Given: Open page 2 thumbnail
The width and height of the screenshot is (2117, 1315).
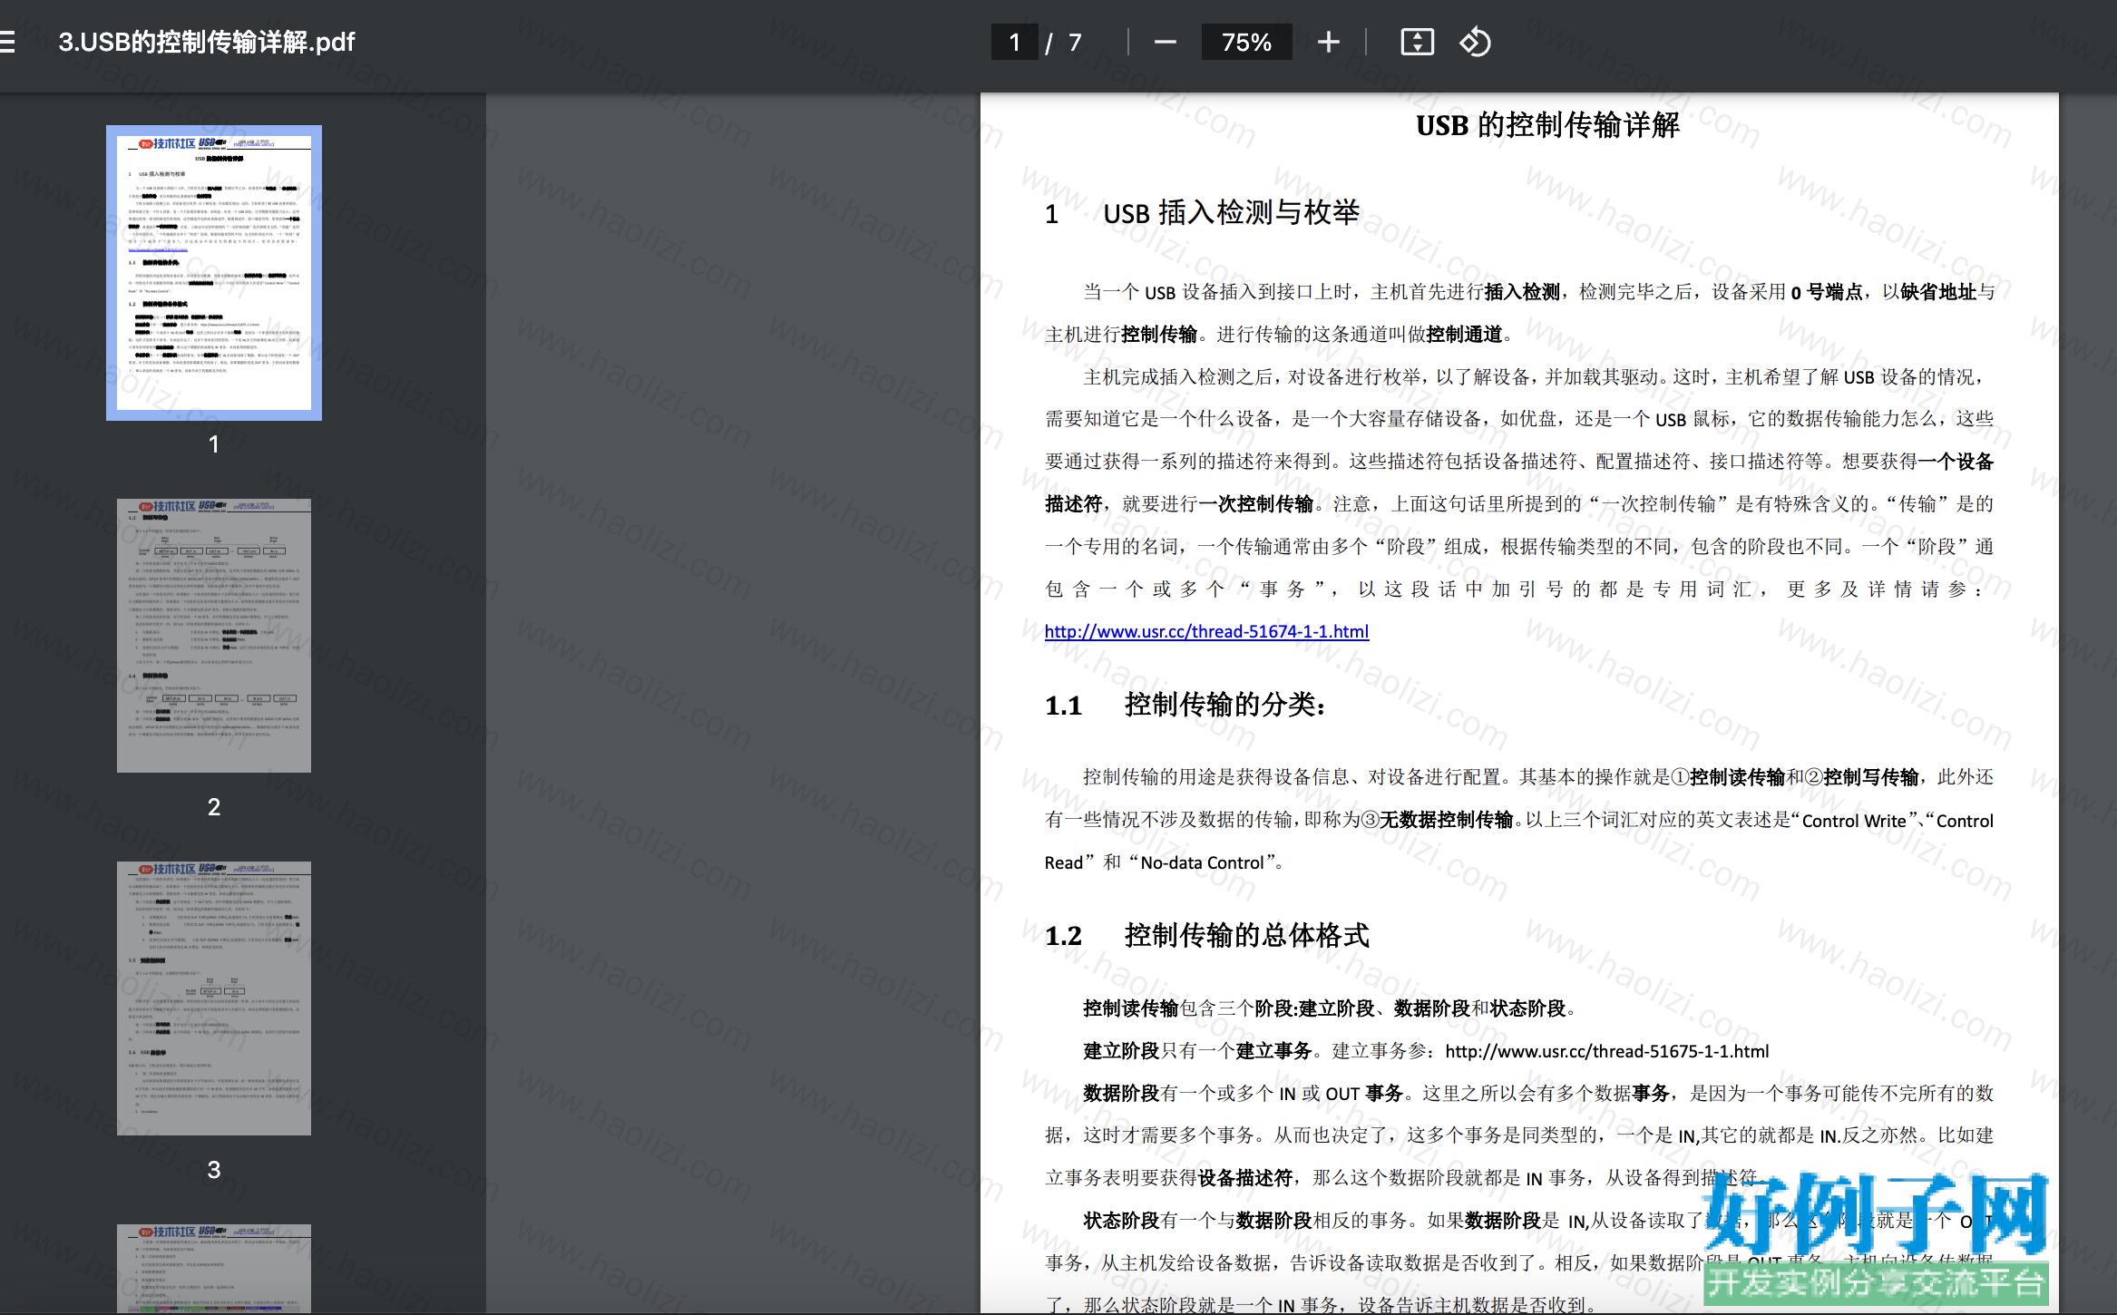Looking at the screenshot, I should click(214, 635).
